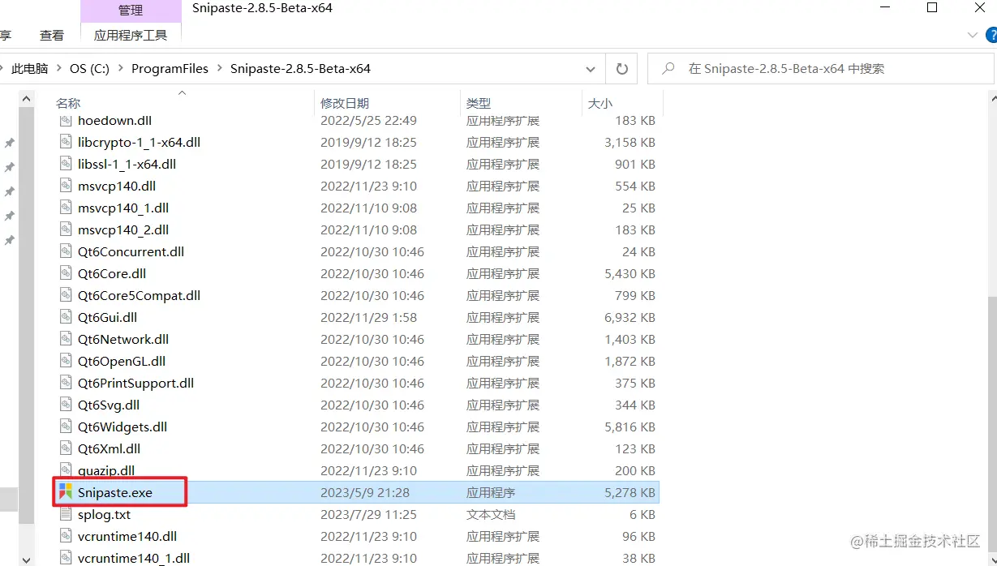Expand the chevron after ProgramFiles in the path

(x=219, y=69)
